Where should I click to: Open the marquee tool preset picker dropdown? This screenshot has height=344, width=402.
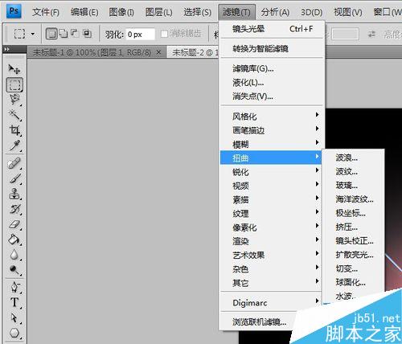[x=33, y=34]
